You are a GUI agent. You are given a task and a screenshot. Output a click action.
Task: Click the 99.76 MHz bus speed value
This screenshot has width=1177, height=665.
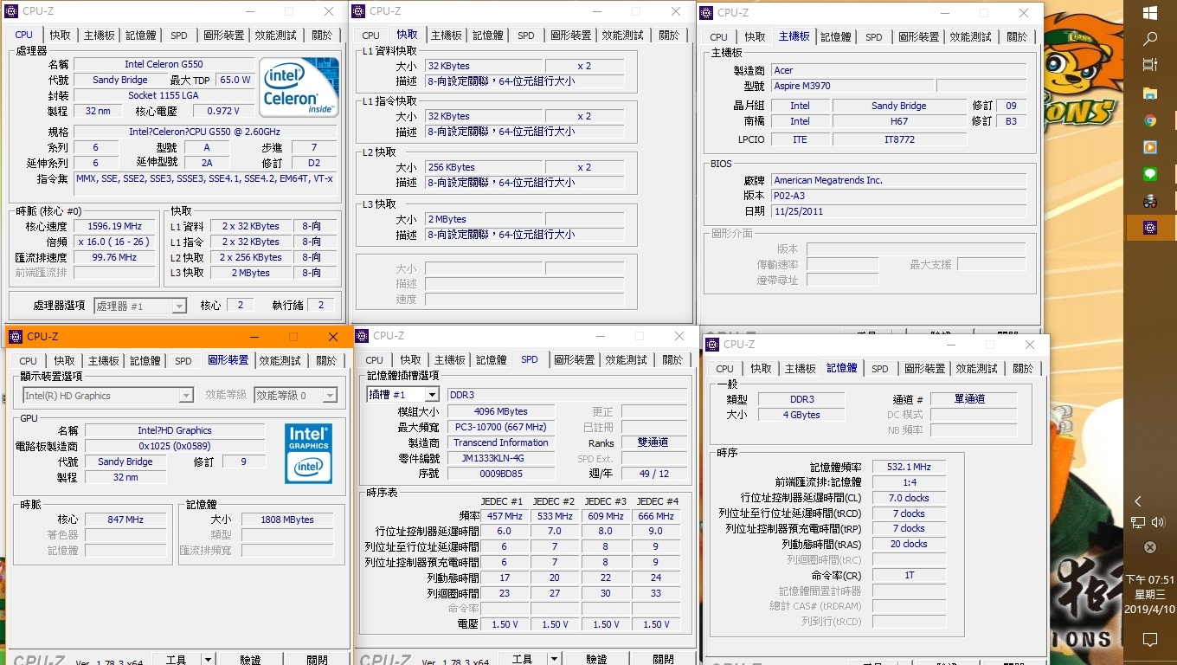115,257
